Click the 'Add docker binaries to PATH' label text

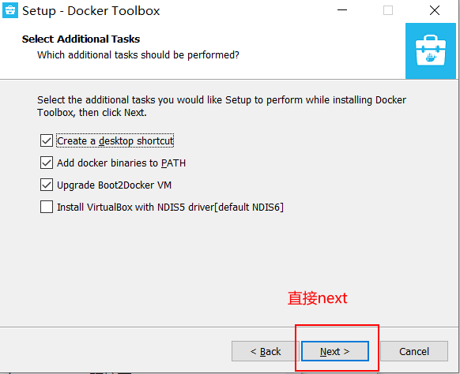pos(121,163)
